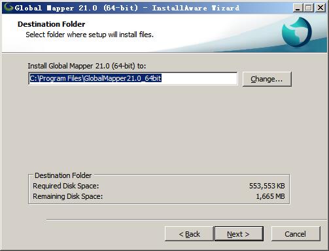Viewport: 329px width, 251px height.
Task: Focus the install path input field
Action: coord(133,78)
